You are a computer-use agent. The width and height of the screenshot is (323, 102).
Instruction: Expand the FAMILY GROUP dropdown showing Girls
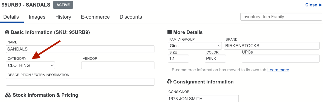pyautogui.click(x=195, y=46)
